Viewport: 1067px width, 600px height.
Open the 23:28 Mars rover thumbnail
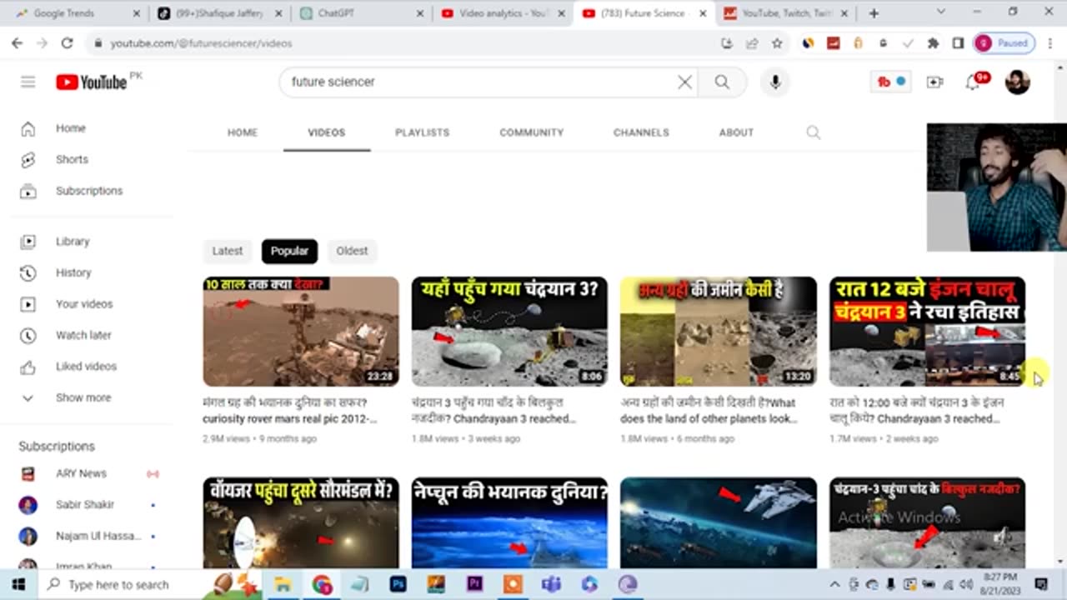301,332
